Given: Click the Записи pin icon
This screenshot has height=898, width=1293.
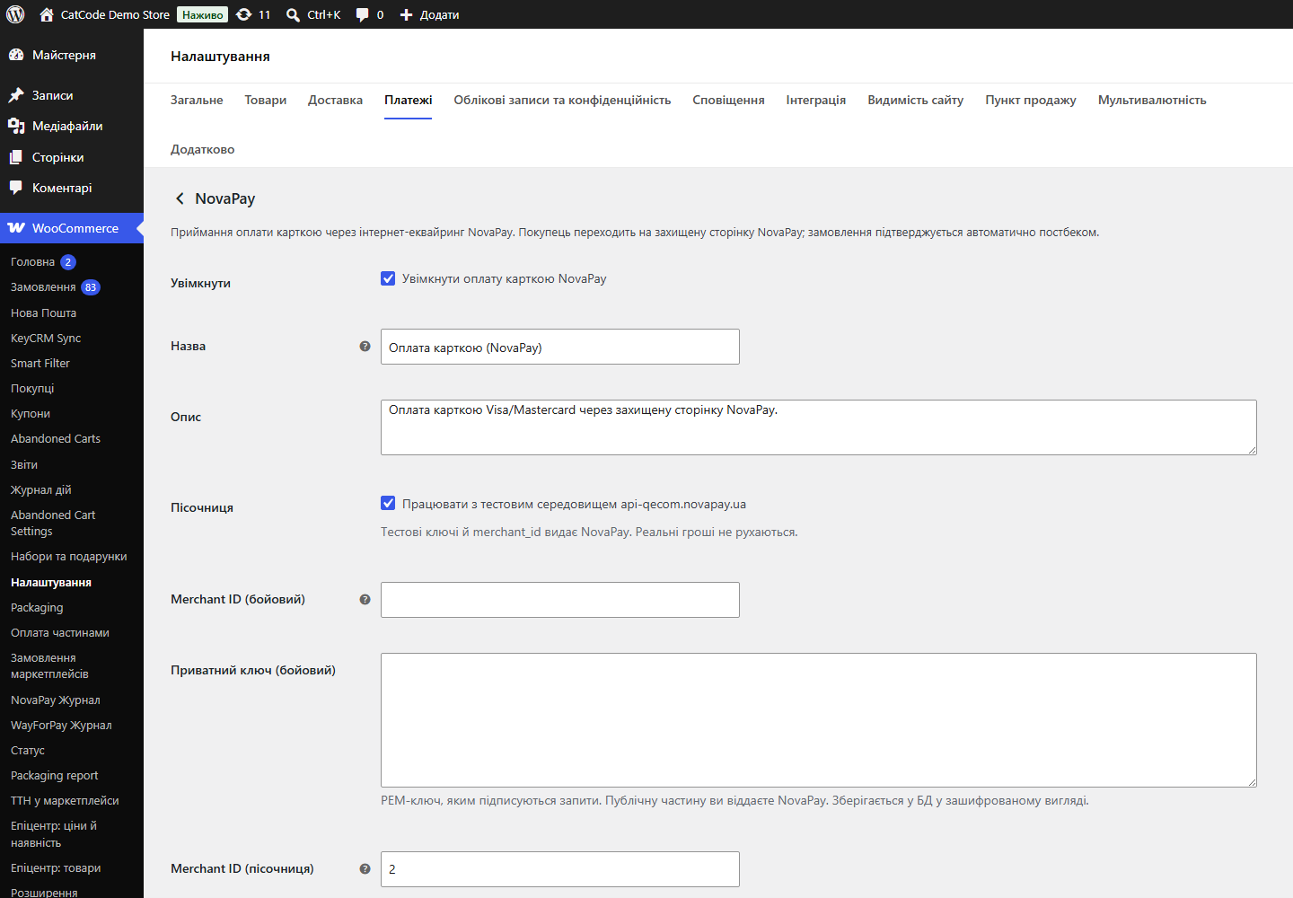Looking at the screenshot, I should pos(16,95).
